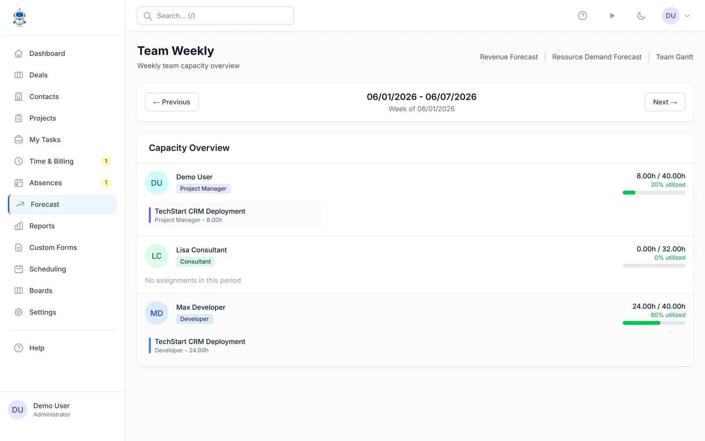Go to the previous week
Image resolution: width=705 pixels, height=441 pixels.
tap(172, 102)
